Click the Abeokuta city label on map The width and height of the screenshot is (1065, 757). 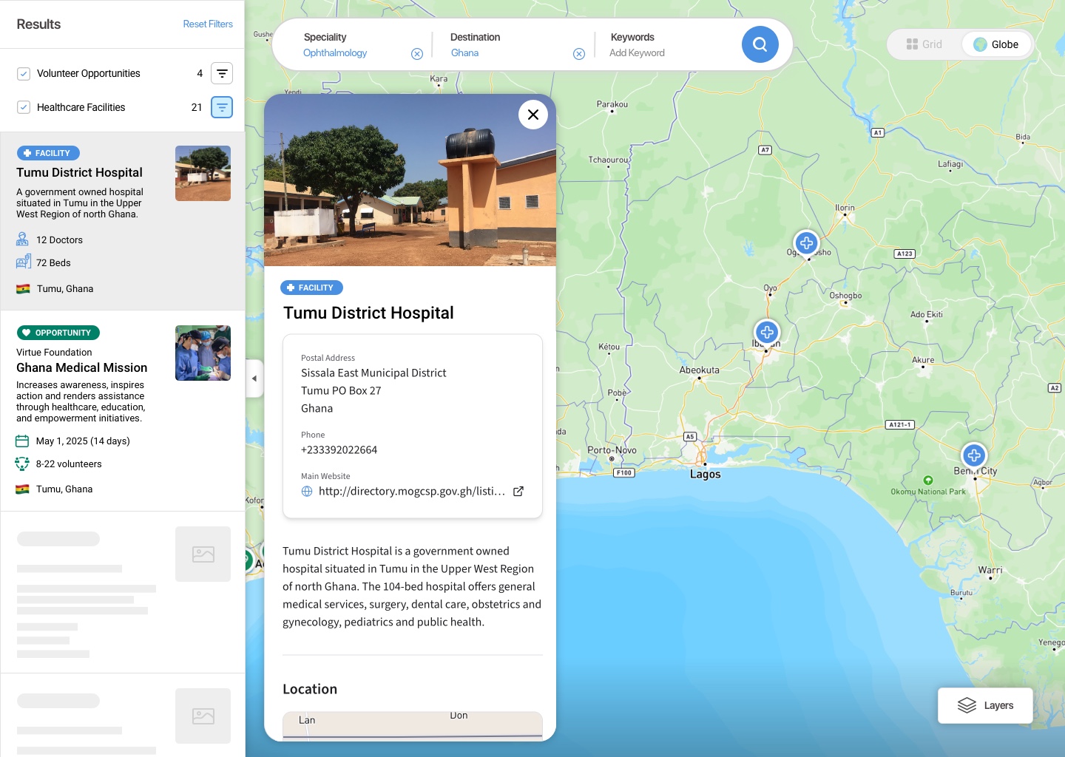pos(699,370)
